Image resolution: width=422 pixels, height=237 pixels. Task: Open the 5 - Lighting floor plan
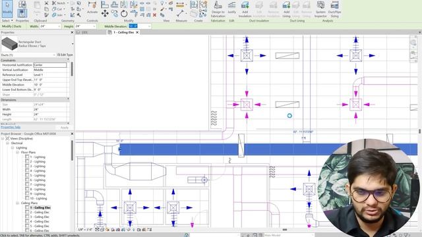tap(38, 176)
